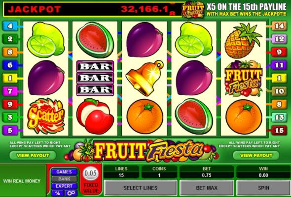Click the Win Real Money panel

[x=22, y=181]
